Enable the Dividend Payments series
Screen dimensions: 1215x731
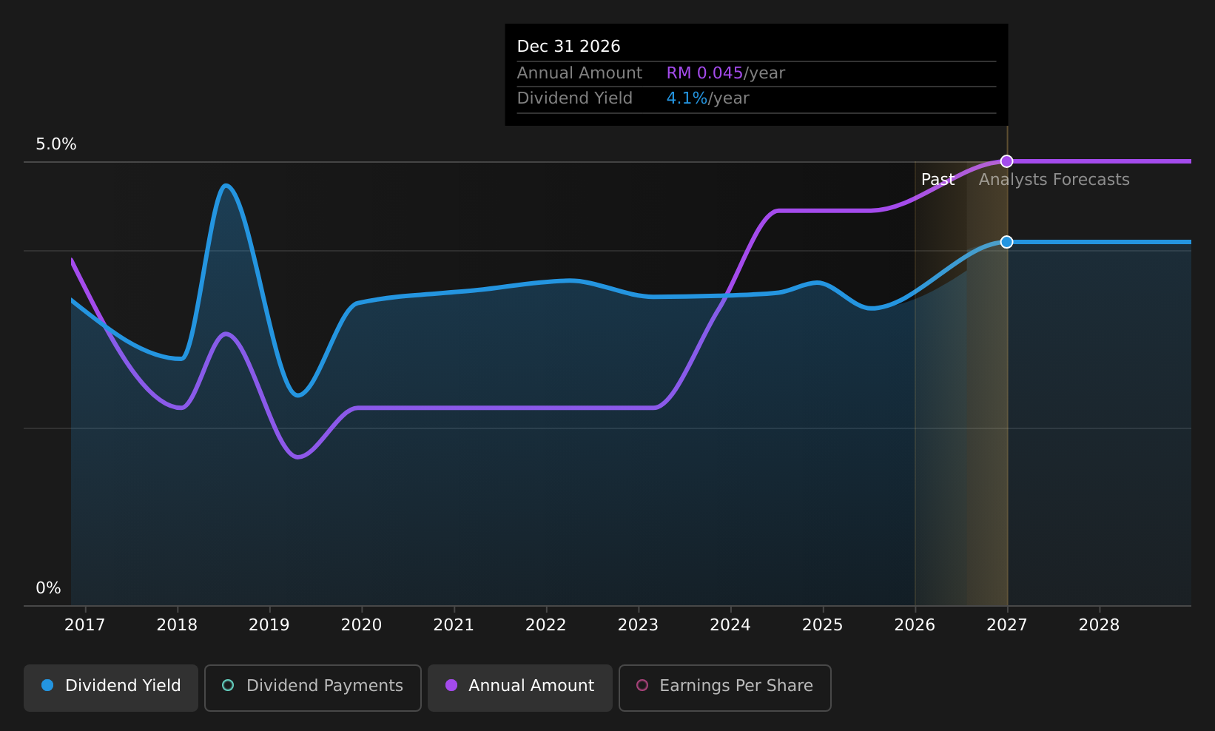point(313,687)
